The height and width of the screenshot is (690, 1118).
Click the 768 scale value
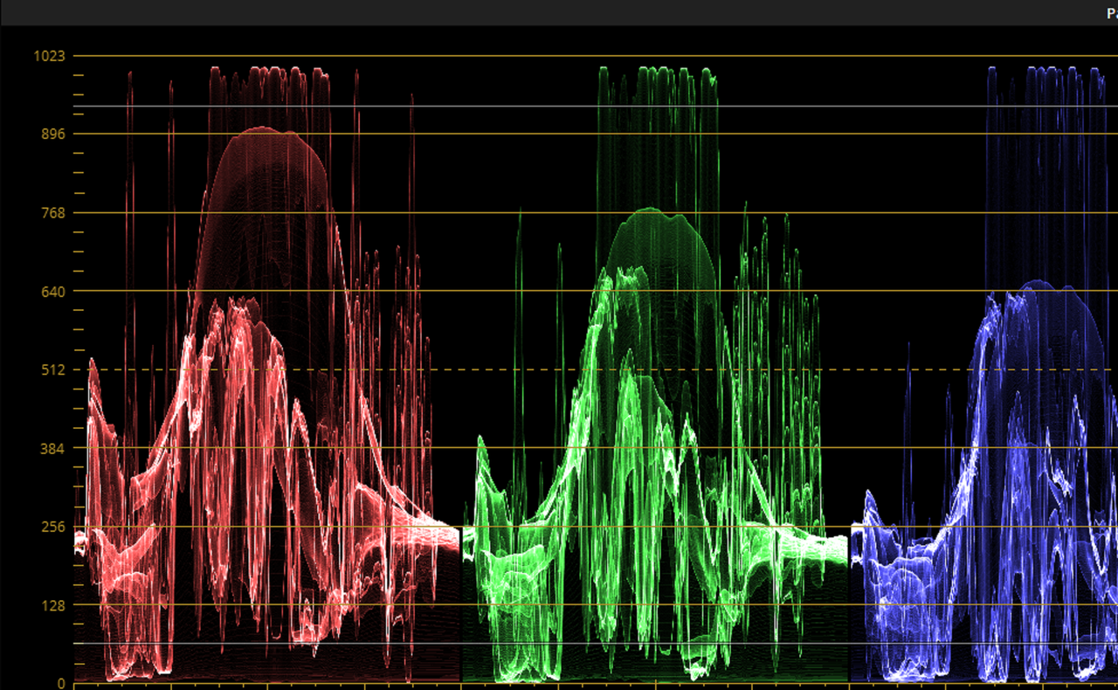tap(52, 213)
